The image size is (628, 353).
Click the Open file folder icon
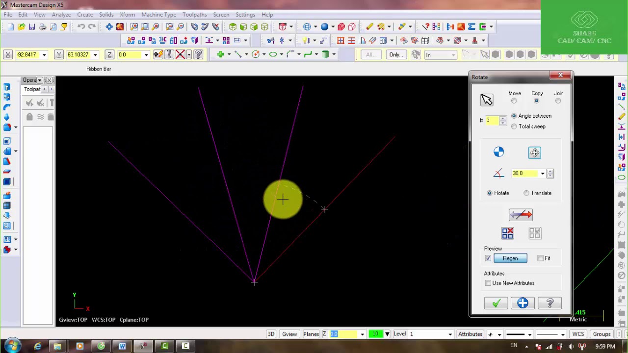(x=21, y=26)
